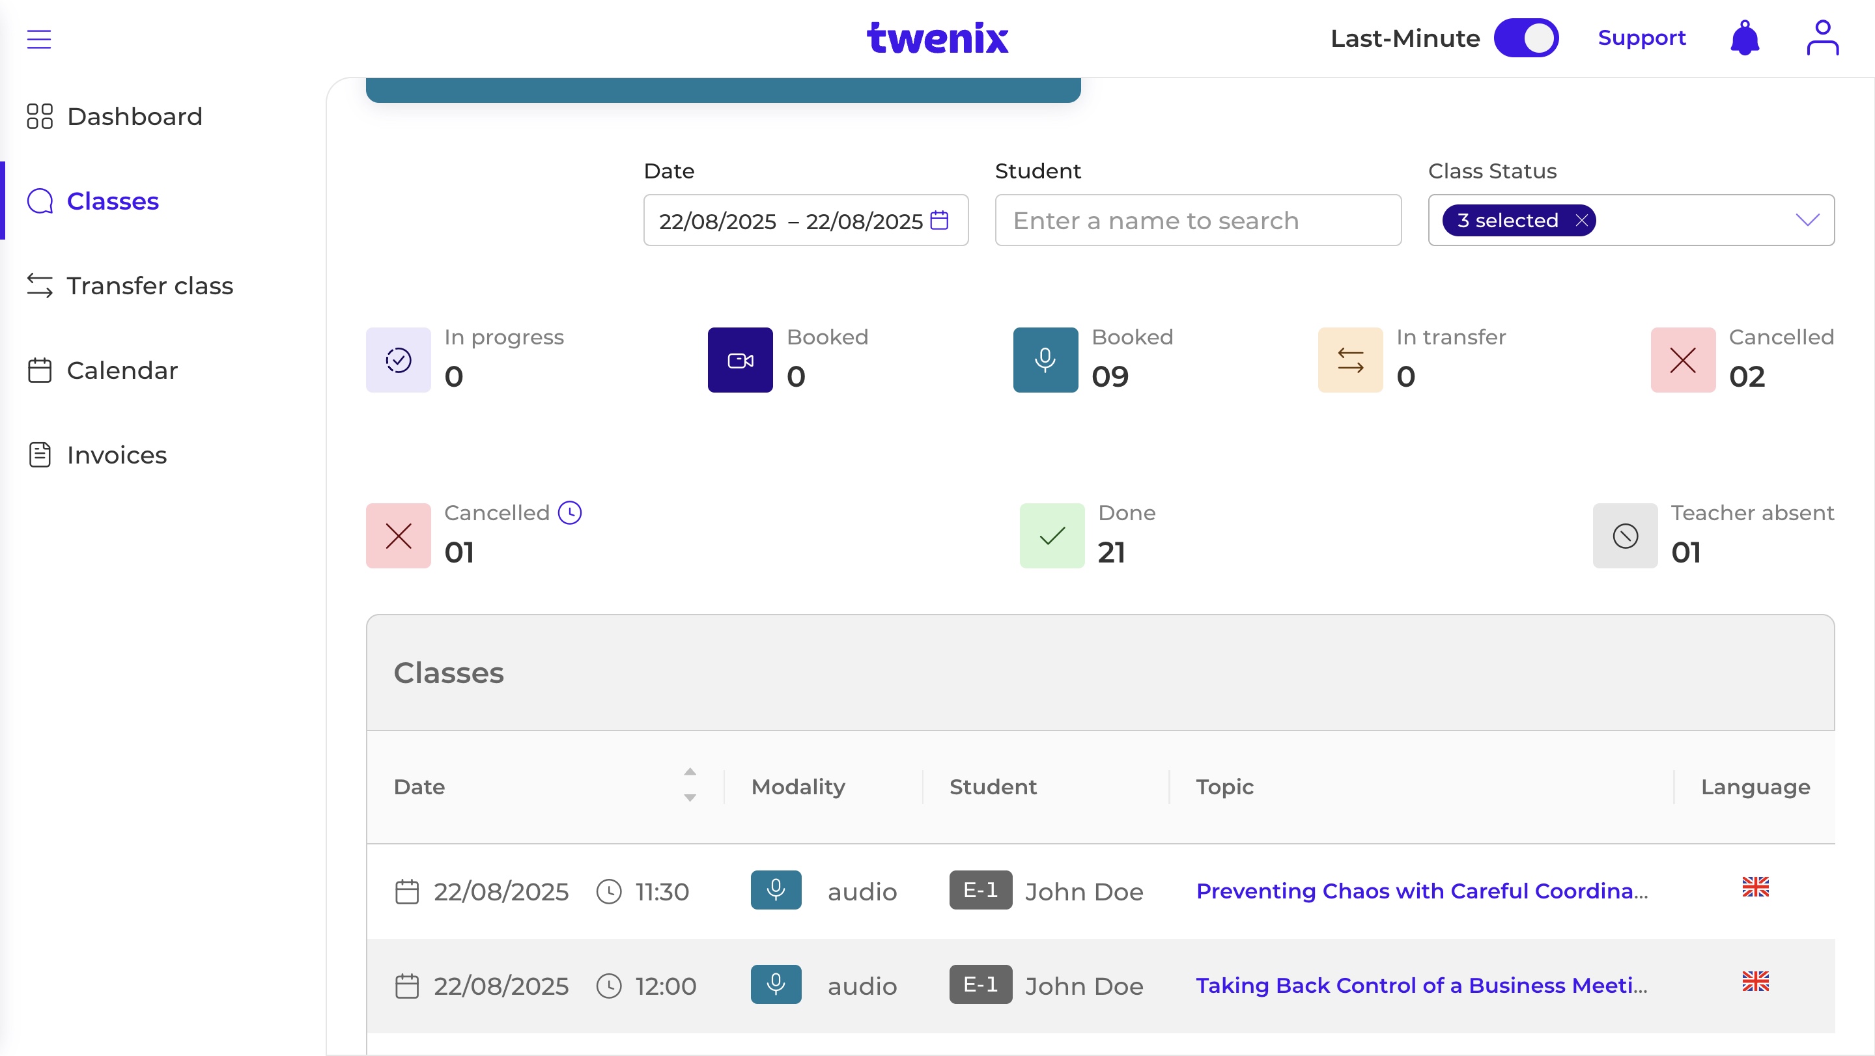Screen dimensions: 1875x1056
Task: Select John Doe in 11:30 row
Action: click(x=1084, y=892)
